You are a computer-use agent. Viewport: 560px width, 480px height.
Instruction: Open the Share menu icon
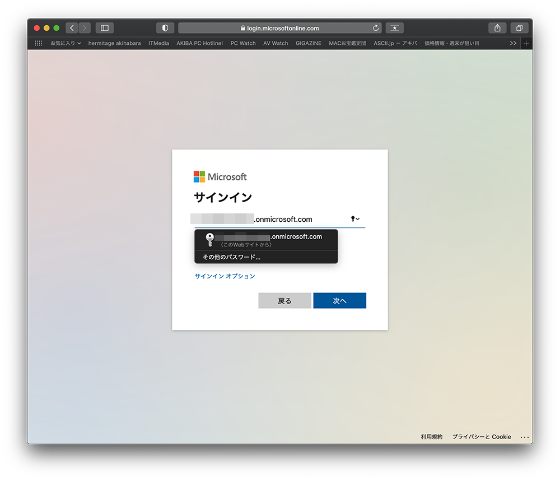click(x=497, y=28)
